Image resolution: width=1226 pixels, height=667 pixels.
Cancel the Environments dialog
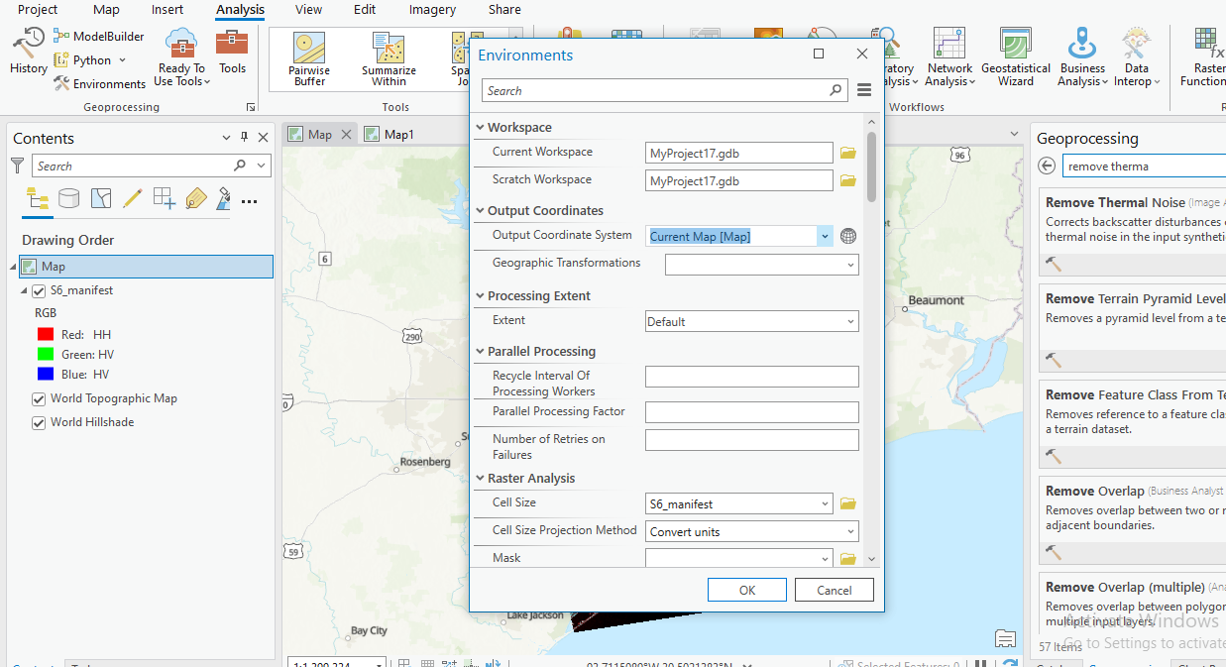(834, 590)
